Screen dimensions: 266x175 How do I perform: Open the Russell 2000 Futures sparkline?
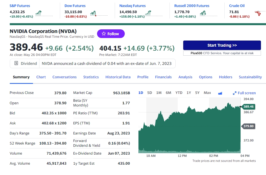[x=209, y=13]
